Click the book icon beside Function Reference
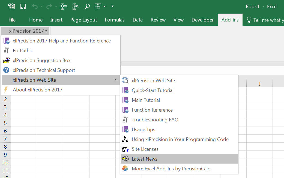The width and height of the screenshot is (284, 178). pos(125,110)
